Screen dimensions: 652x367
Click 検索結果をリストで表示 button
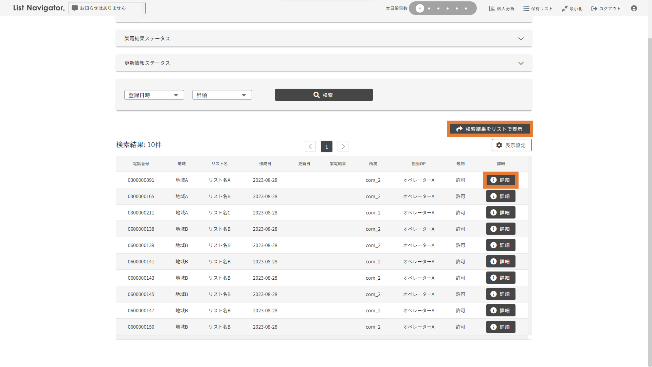490,129
